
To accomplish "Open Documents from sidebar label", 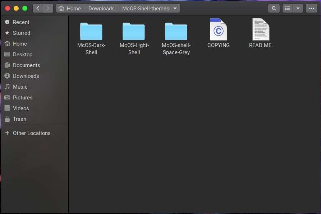I will [26, 65].
